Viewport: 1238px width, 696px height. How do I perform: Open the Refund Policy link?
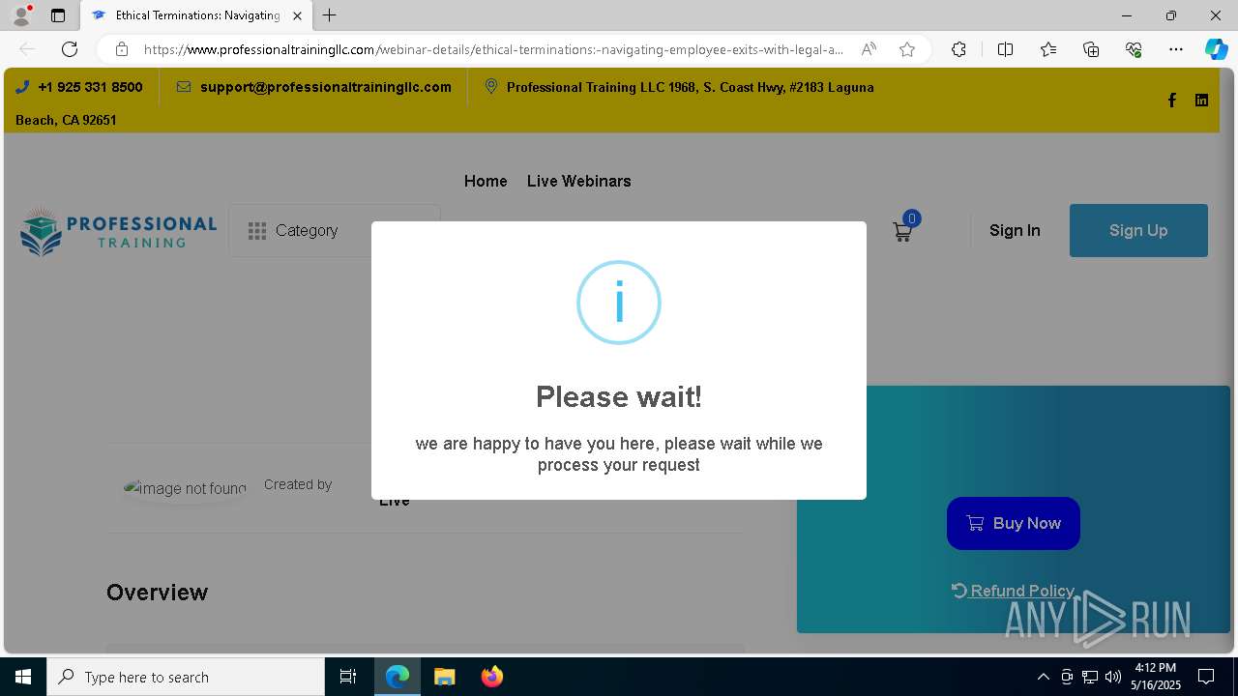coord(1013,591)
